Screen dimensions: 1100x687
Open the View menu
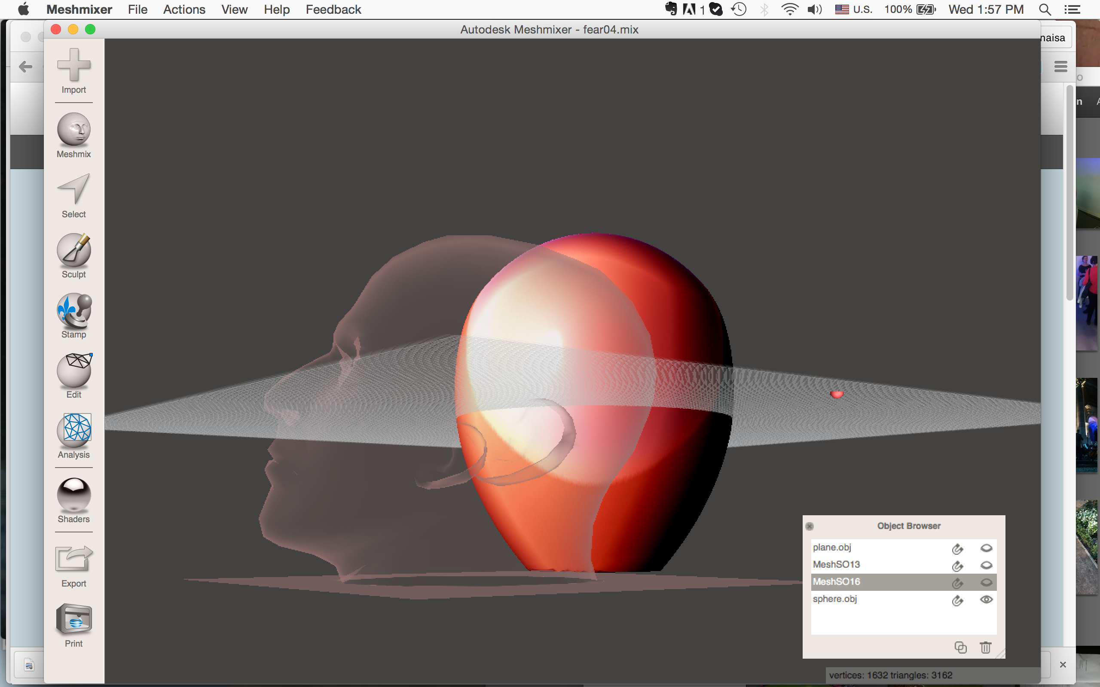[x=233, y=9]
